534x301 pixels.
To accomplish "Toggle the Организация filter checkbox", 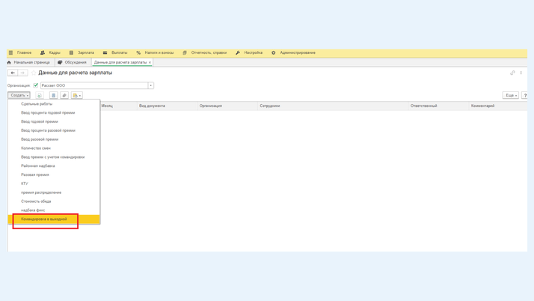I will point(36,85).
